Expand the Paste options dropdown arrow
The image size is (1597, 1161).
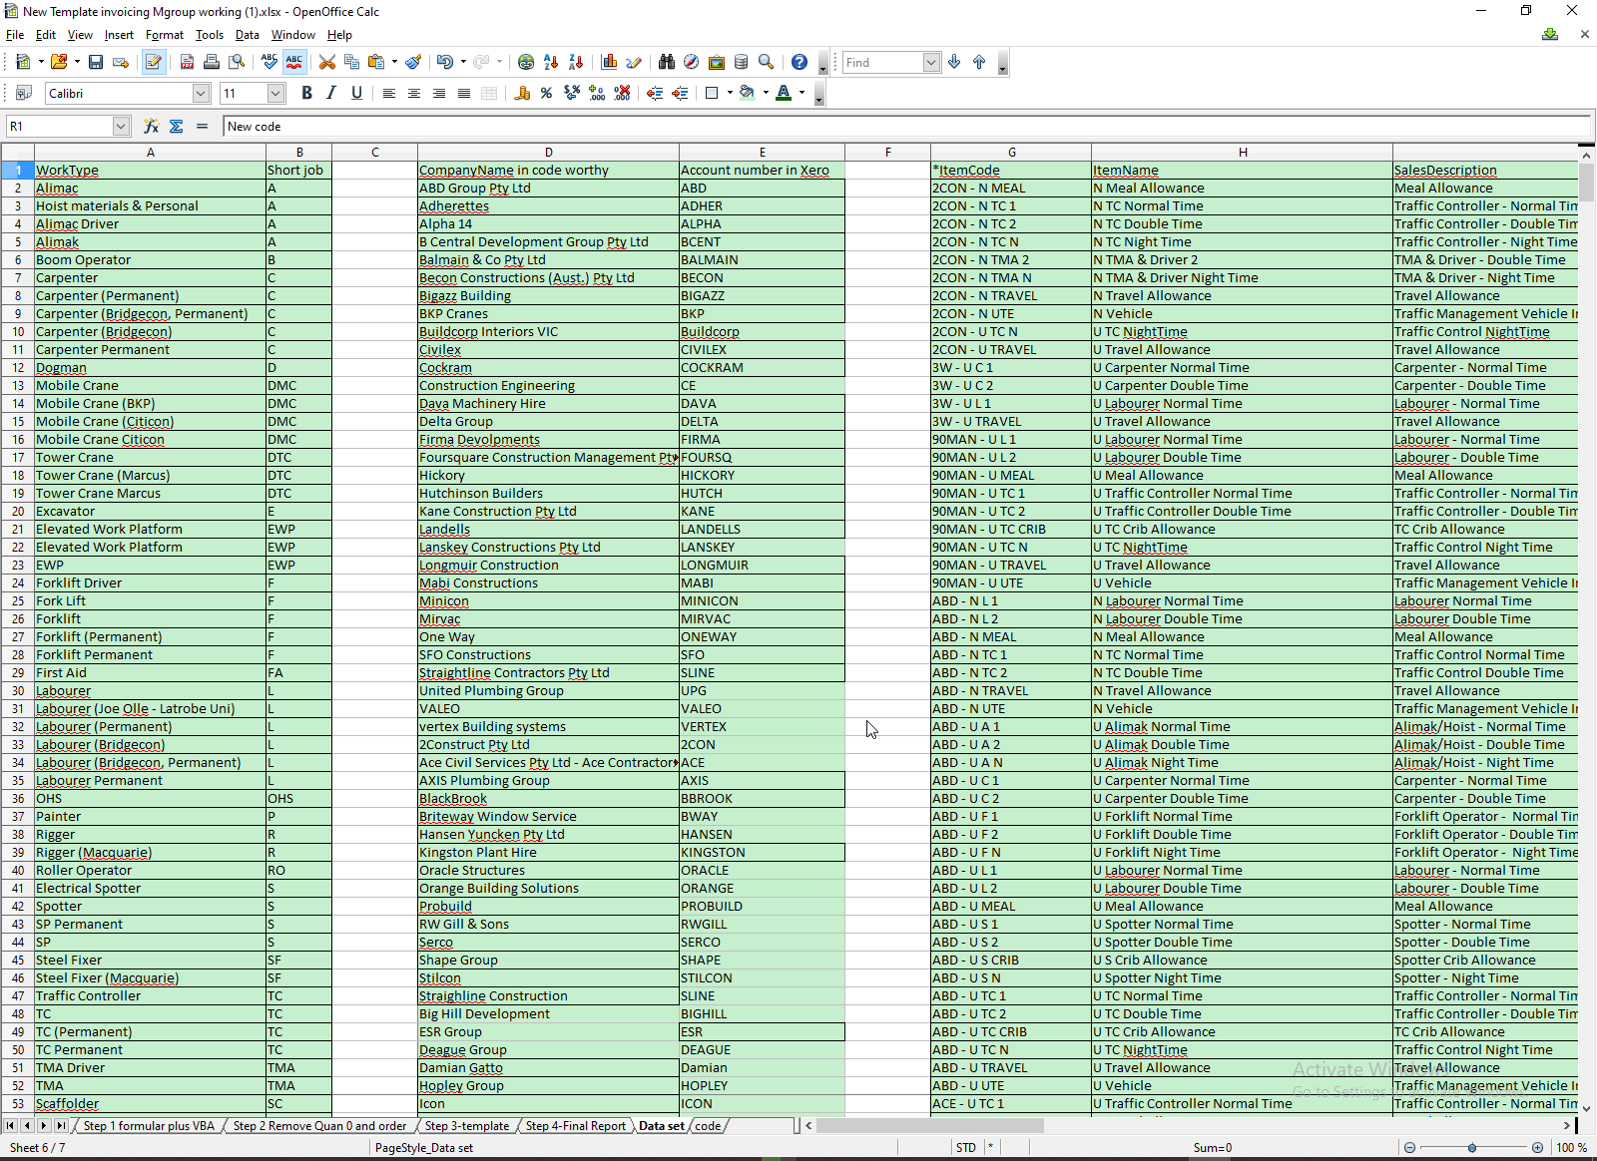coord(394,62)
